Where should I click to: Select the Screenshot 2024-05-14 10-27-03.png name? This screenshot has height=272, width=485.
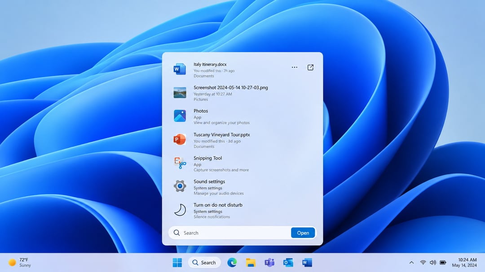pyautogui.click(x=231, y=87)
